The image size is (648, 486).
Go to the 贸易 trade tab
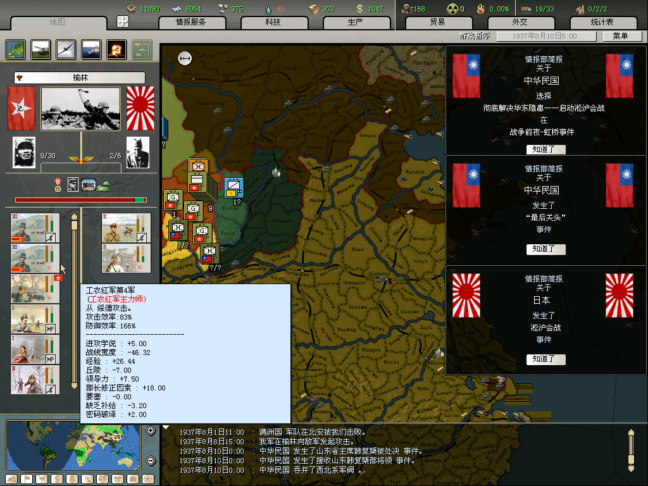pyautogui.click(x=438, y=22)
